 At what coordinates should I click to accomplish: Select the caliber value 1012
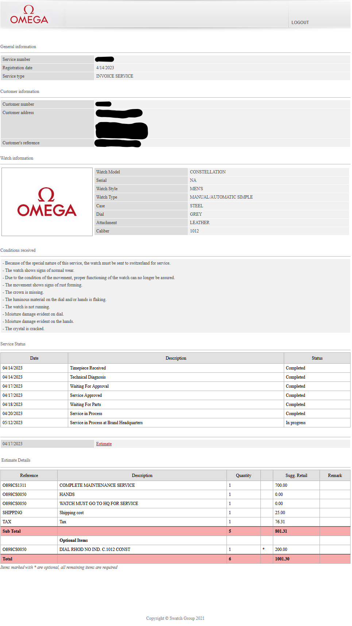[x=194, y=231]
